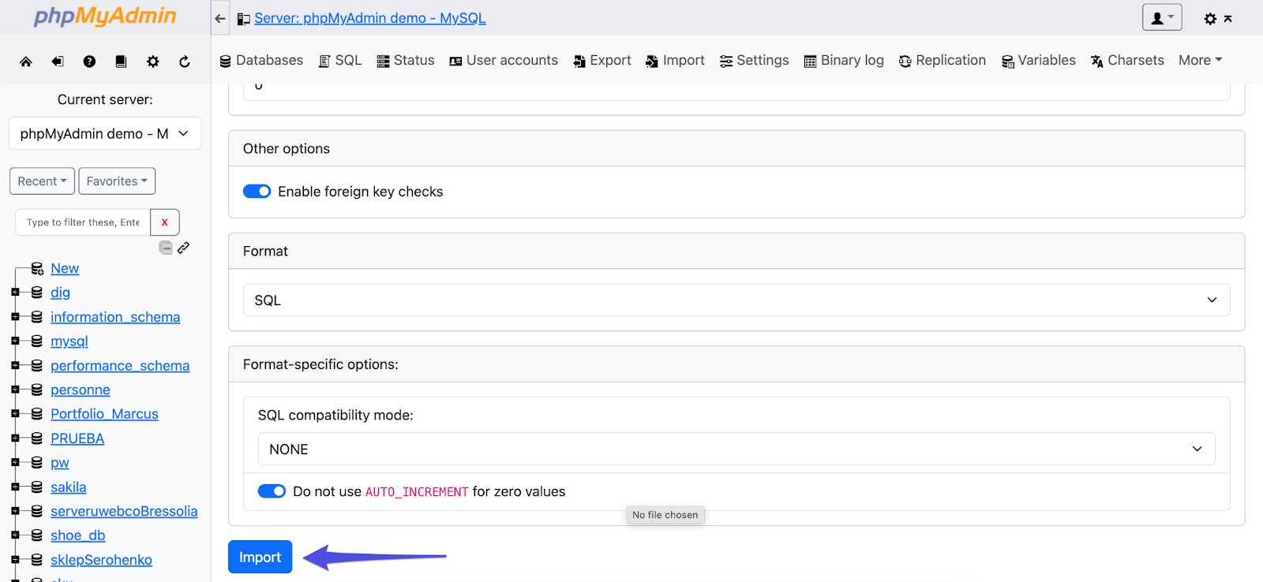1263x582 pixels.
Task: Reload the navigation panel with refresh icon
Action: (185, 62)
